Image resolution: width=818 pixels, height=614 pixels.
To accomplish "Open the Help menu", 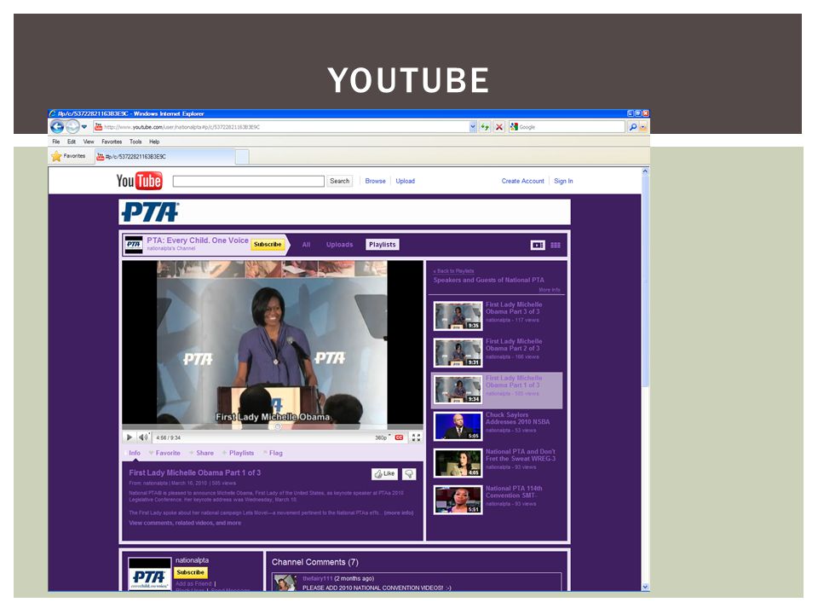I will click(x=154, y=142).
